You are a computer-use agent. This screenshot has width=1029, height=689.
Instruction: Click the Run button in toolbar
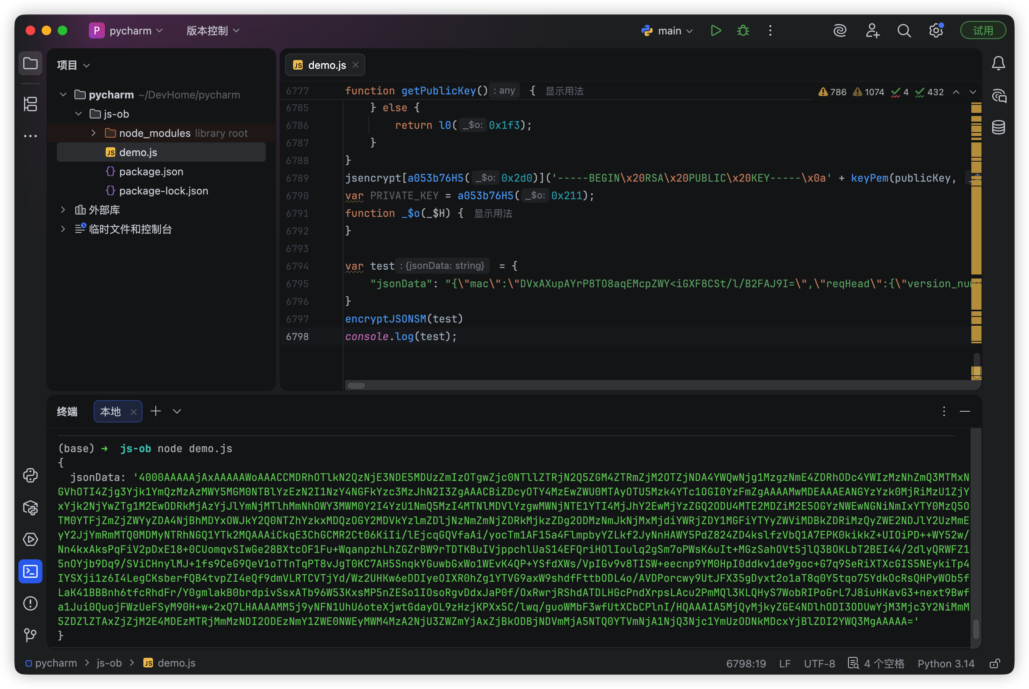pyautogui.click(x=715, y=30)
